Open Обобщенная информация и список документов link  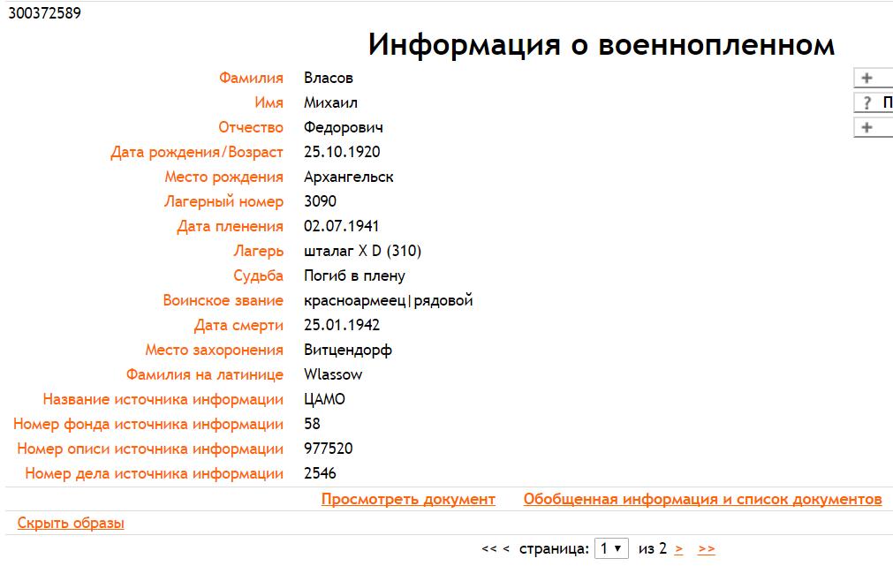pyautogui.click(x=702, y=499)
